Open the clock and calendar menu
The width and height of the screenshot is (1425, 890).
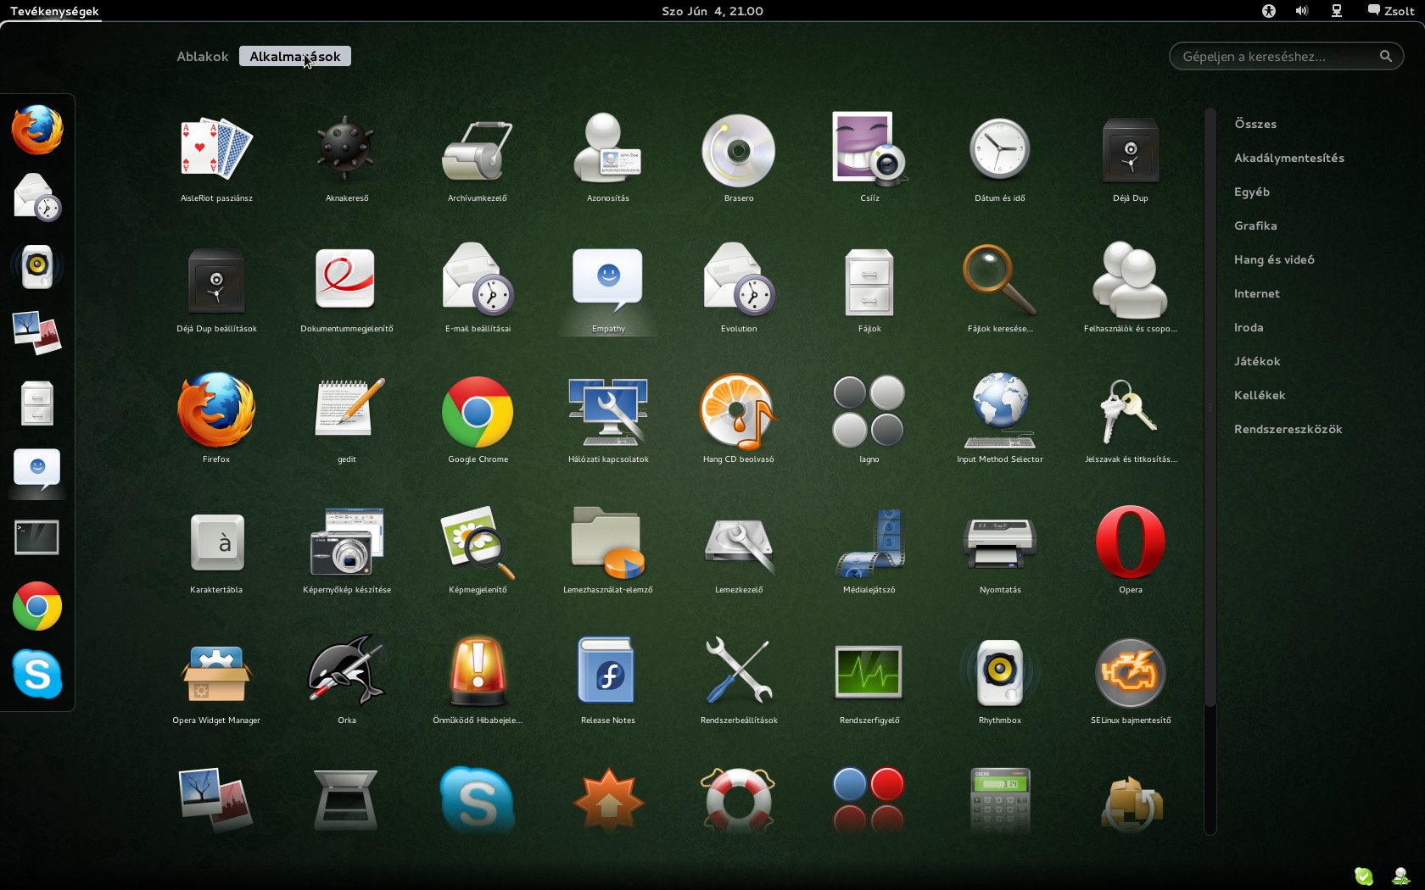(712, 11)
